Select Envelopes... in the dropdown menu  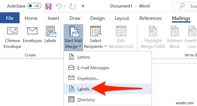point(107,78)
